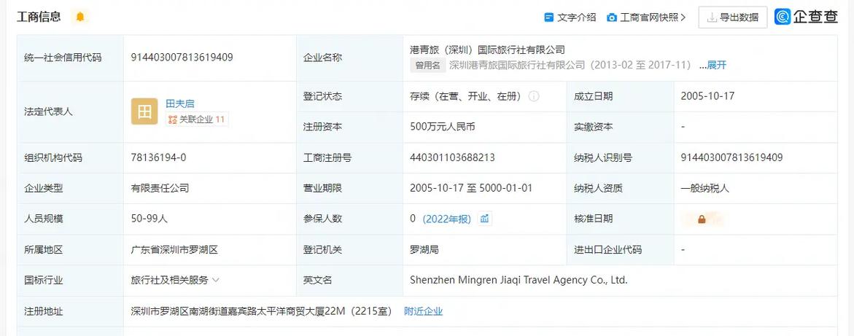Screen dimensions: 854x336
Task: Click the document icon before 文字介绍
Action: tap(549, 17)
